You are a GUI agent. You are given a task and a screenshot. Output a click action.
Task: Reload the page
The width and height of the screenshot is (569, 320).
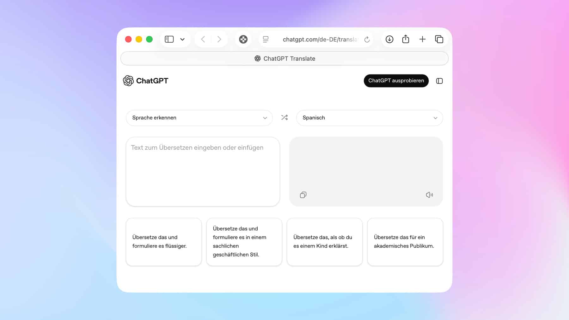[x=367, y=40]
